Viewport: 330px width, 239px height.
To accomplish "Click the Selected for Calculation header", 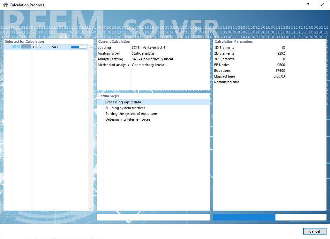I will point(24,41).
